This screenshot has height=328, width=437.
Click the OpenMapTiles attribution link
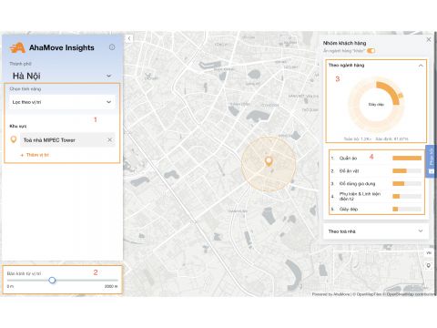click(369, 294)
